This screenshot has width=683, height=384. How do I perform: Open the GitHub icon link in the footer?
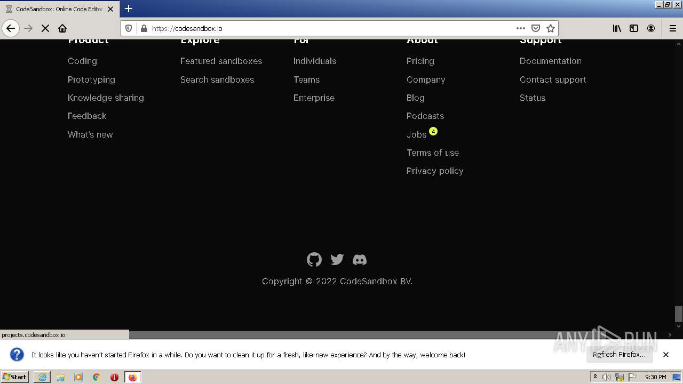314,260
